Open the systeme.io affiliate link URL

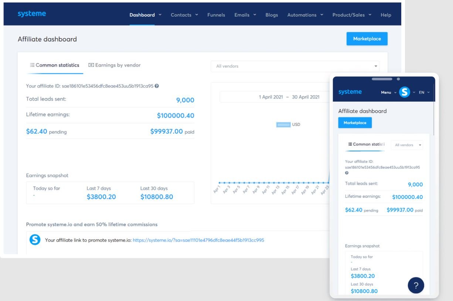coord(198,240)
